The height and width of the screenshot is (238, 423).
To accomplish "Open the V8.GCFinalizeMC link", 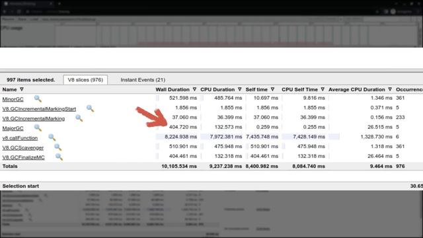I will pos(24,157).
